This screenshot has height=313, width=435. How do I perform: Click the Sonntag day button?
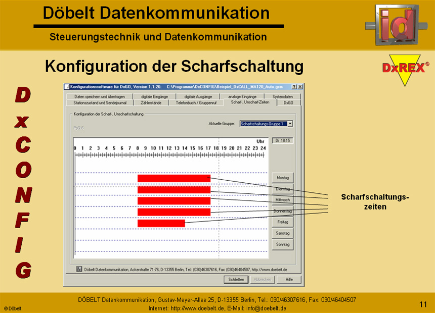[x=283, y=244]
